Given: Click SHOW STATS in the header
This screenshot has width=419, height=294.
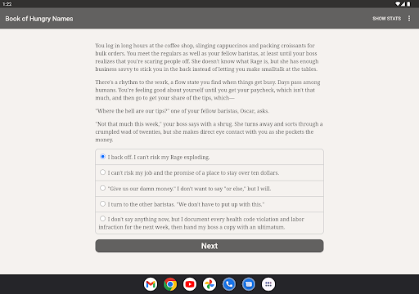Looking at the screenshot, I should (386, 19).
